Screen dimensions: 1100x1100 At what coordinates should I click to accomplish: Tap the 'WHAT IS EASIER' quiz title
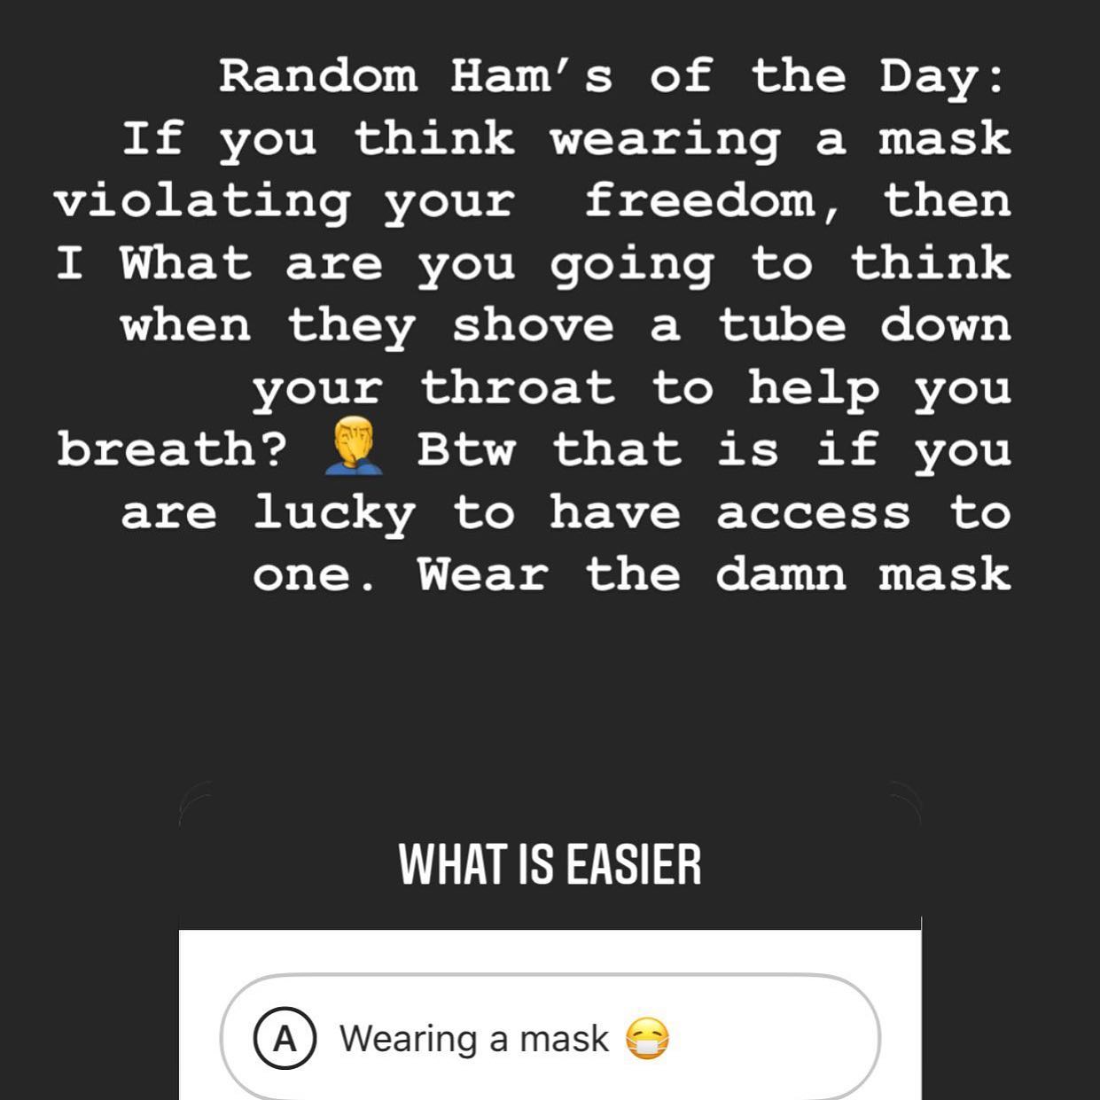550,864
